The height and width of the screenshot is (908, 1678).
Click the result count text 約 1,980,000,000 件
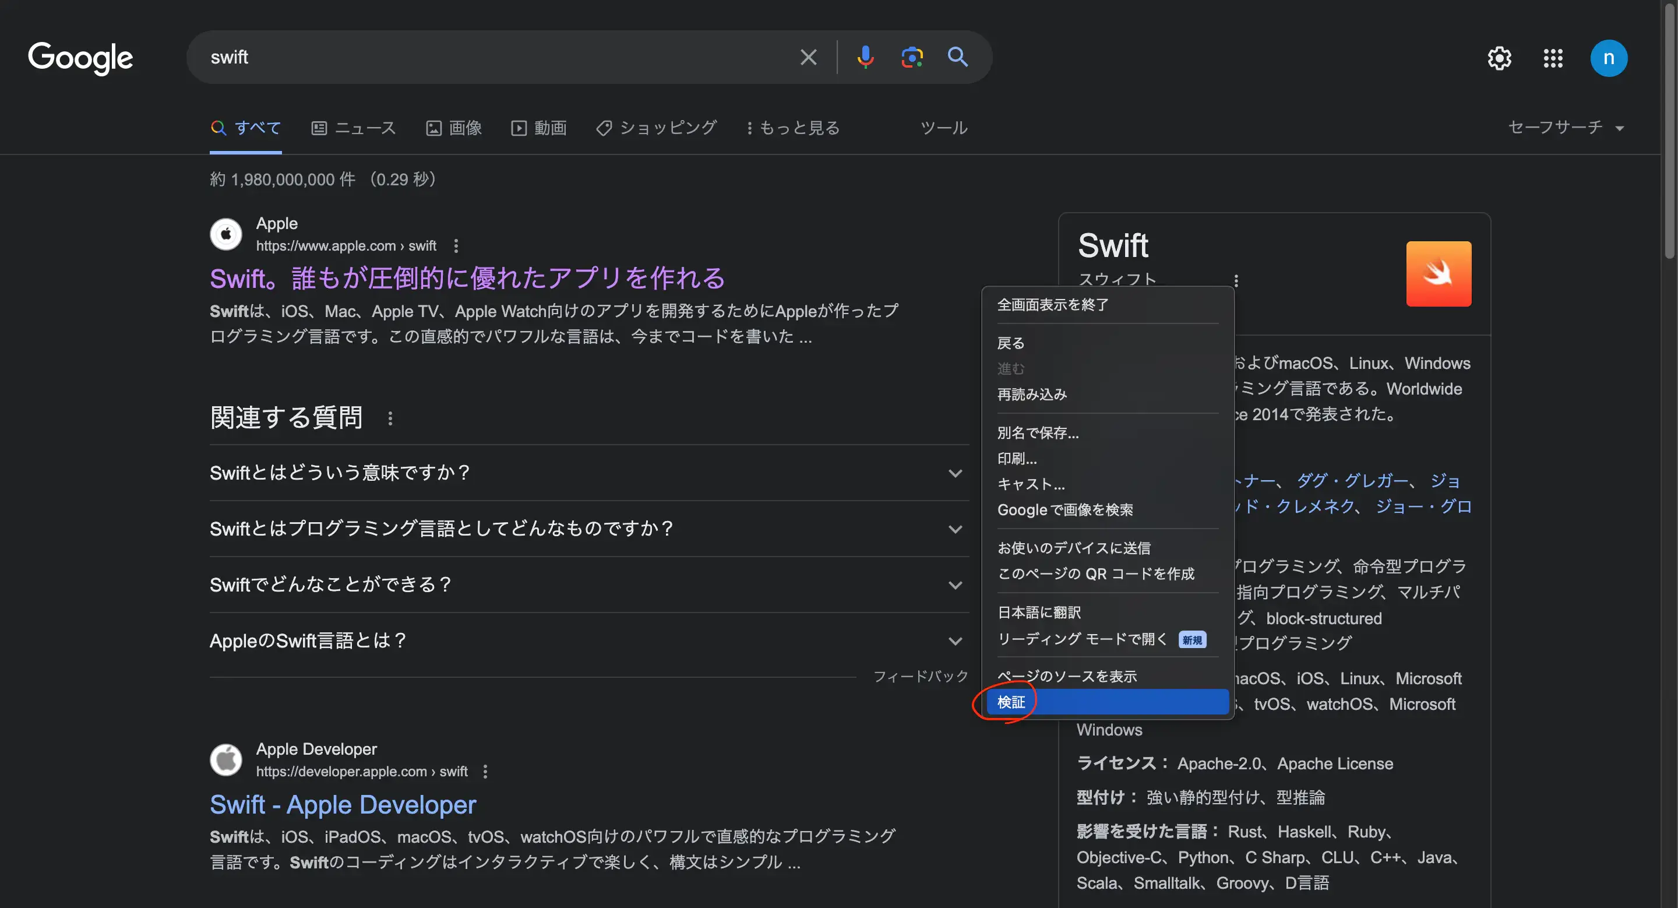[282, 180]
